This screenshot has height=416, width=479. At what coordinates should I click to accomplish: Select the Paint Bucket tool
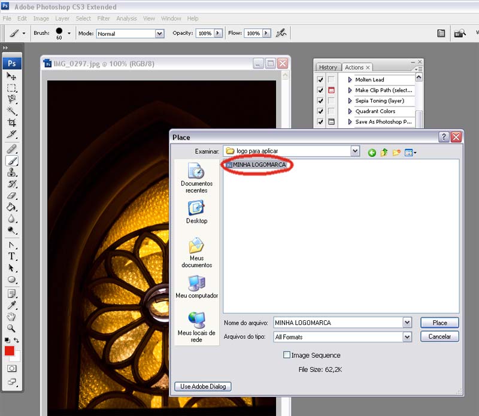[x=11, y=207]
